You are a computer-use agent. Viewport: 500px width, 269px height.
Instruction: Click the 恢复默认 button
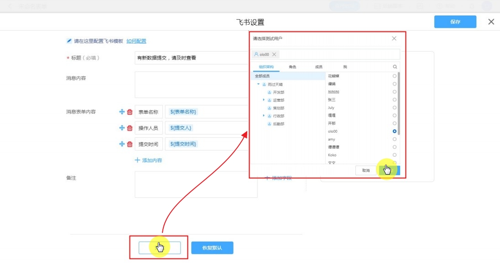tap(212, 248)
